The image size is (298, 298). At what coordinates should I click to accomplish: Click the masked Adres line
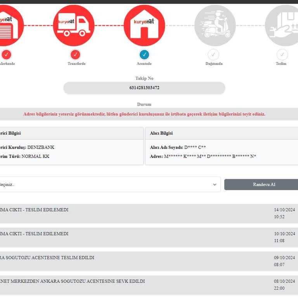click(x=203, y=156)
